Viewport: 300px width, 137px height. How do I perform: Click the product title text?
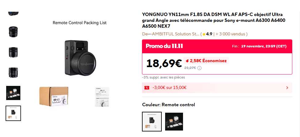point(212,20)
